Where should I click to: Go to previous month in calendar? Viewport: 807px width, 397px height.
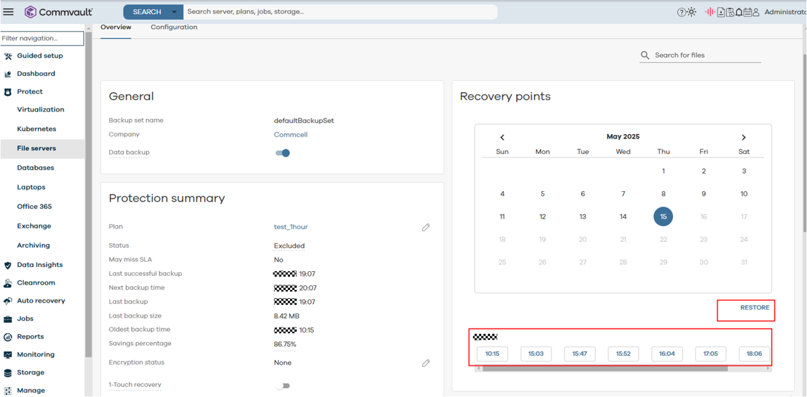coord(502,137)
